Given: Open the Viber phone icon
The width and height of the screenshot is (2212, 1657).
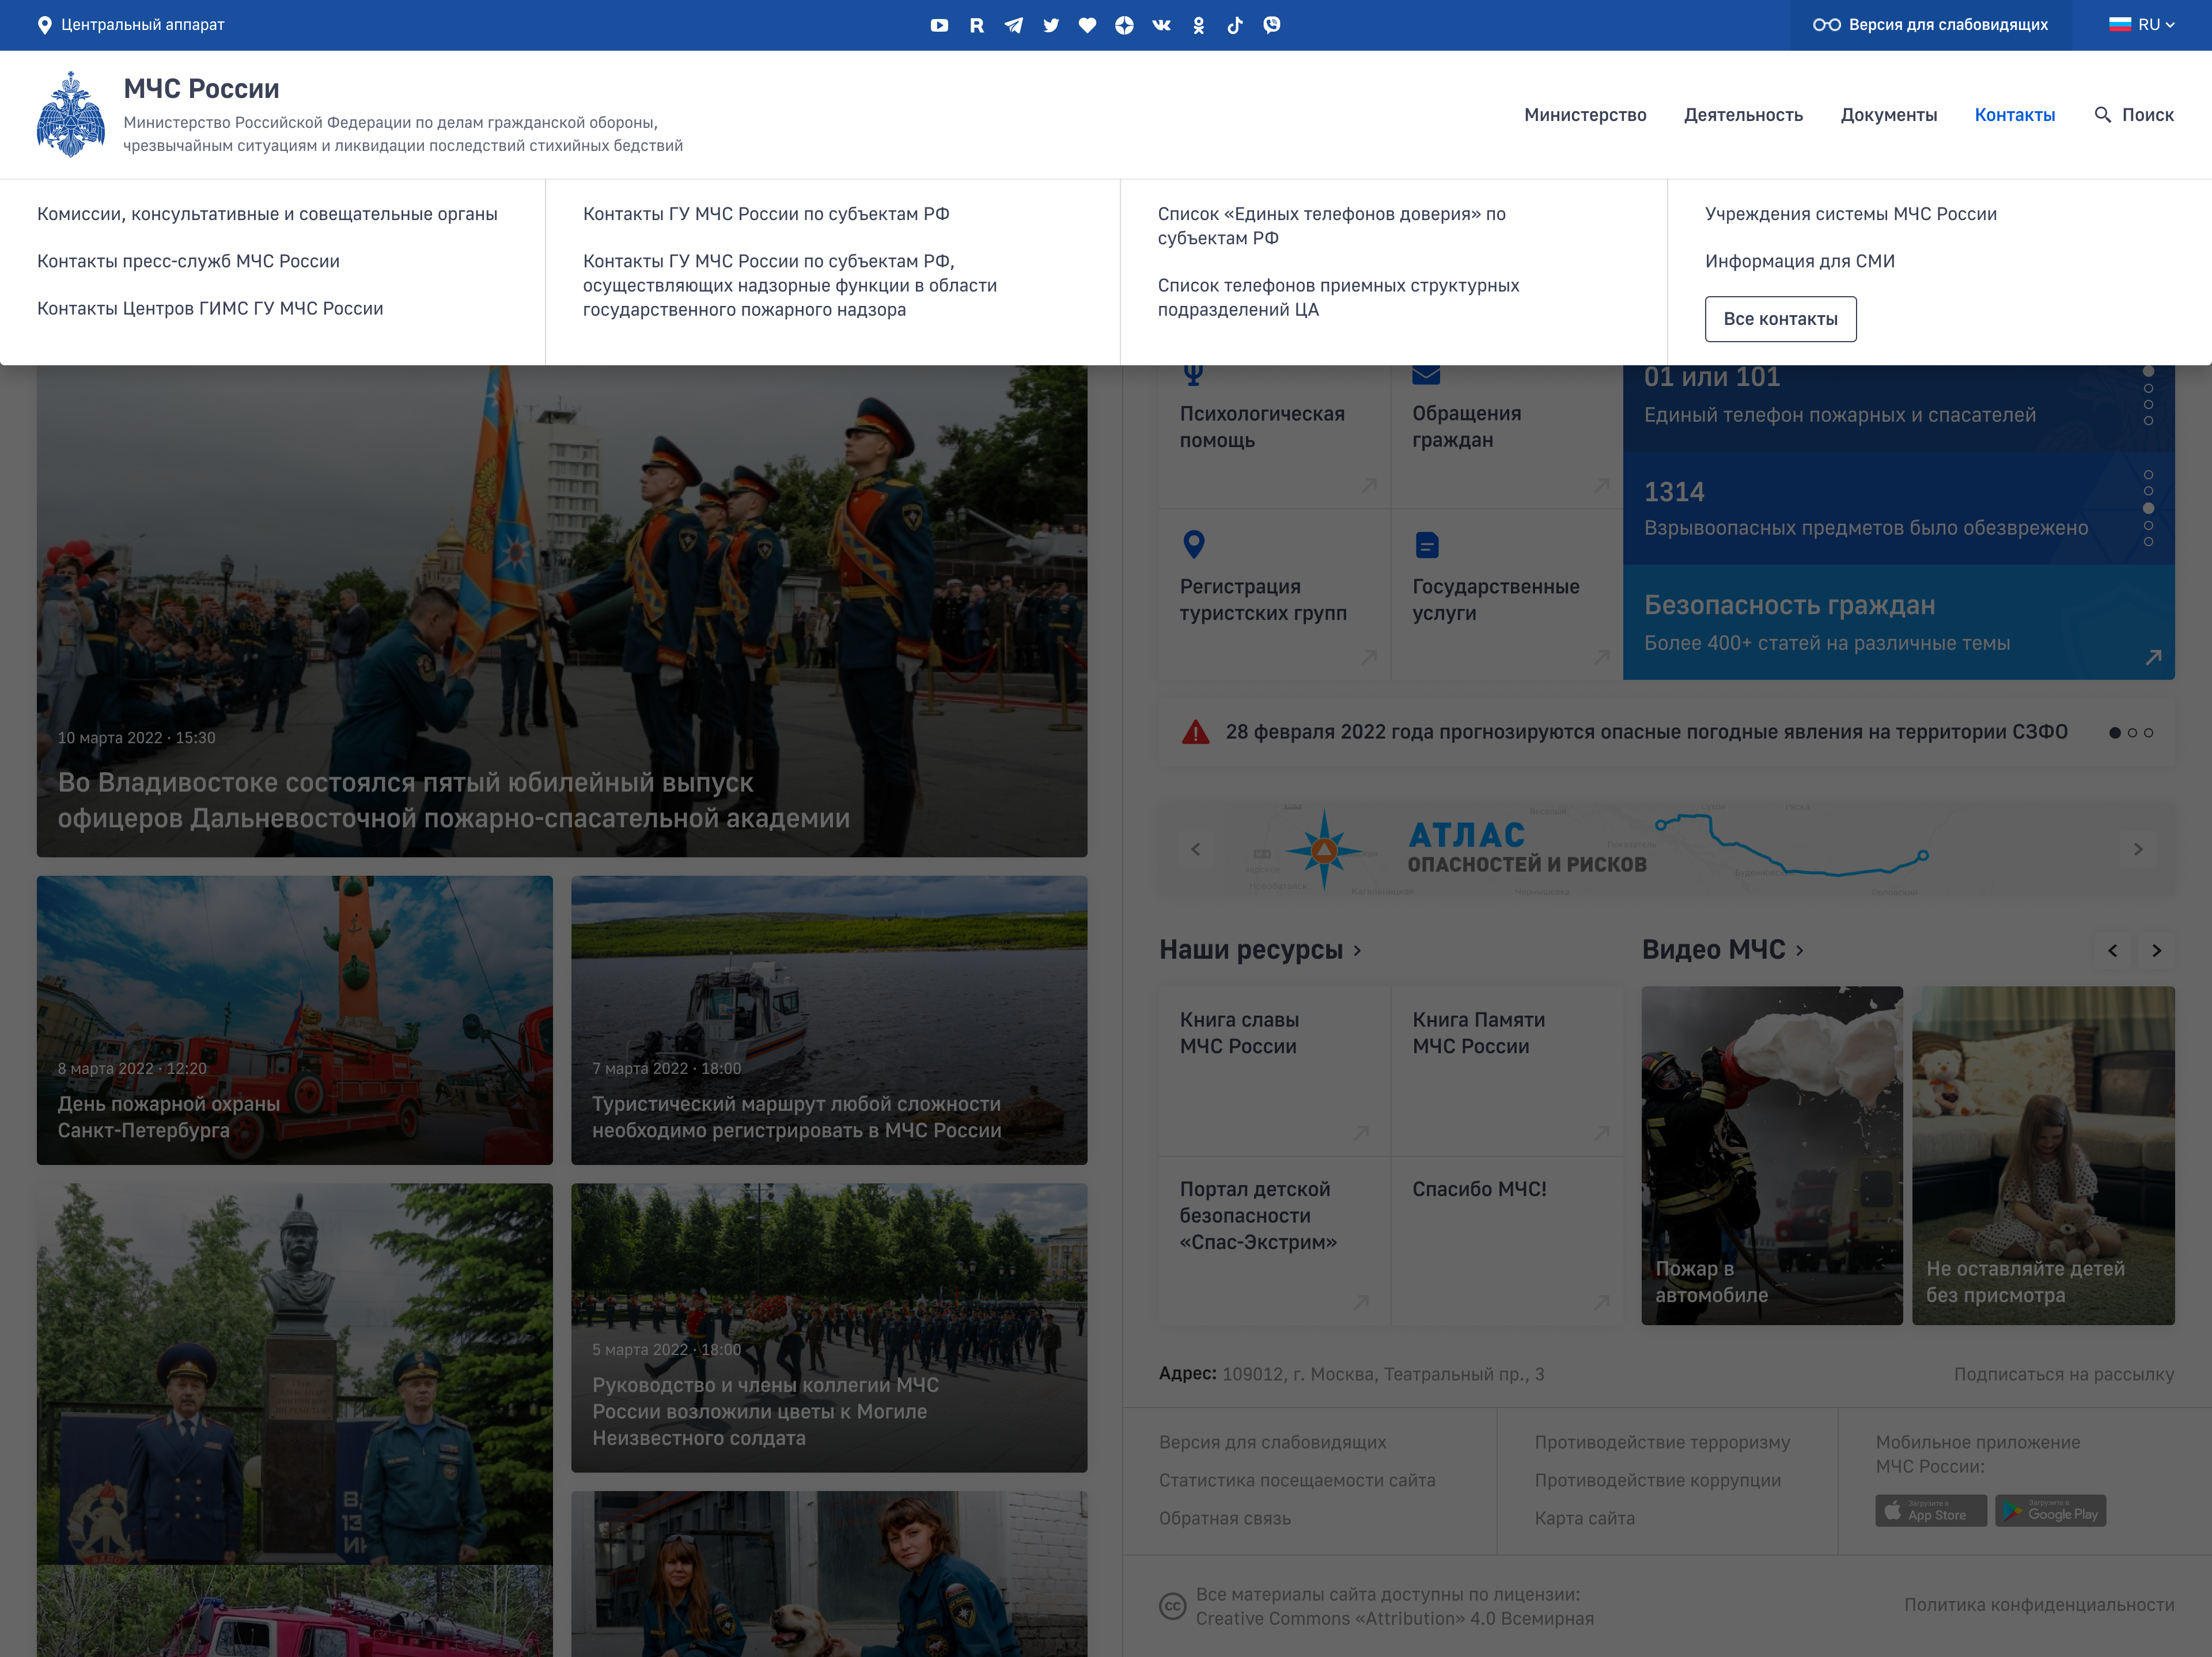Looking at the screenshot, I should point(1272,25).
